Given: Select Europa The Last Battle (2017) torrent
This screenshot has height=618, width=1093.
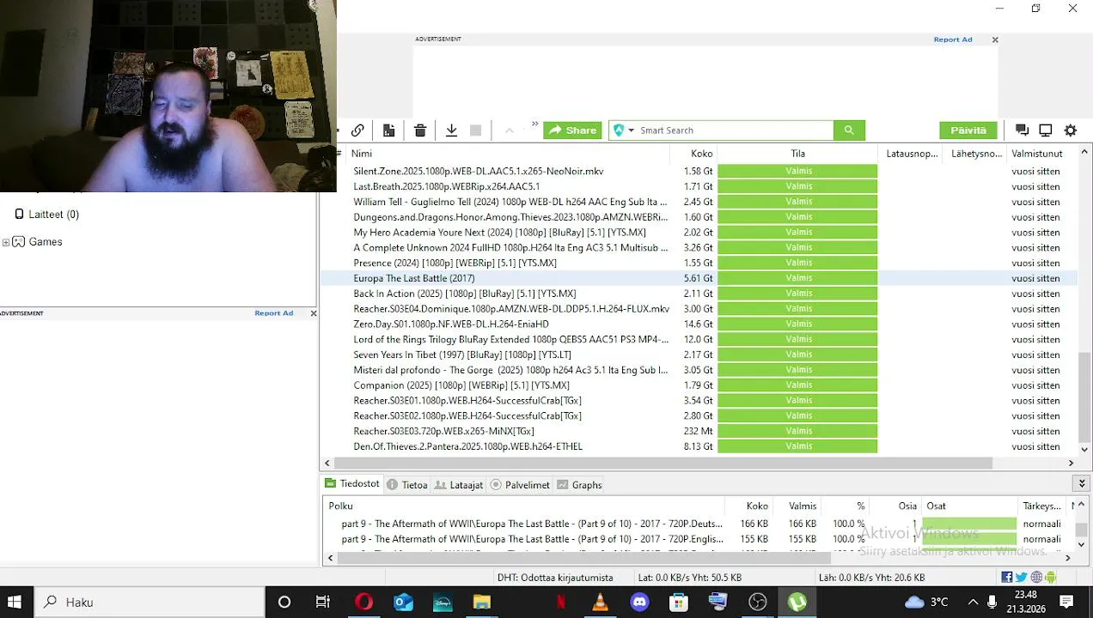Looking at the screenshot, I should (700, 278).
